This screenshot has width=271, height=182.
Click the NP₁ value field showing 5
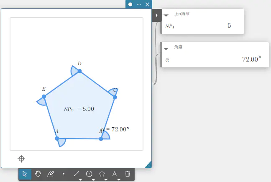(229, 26)
